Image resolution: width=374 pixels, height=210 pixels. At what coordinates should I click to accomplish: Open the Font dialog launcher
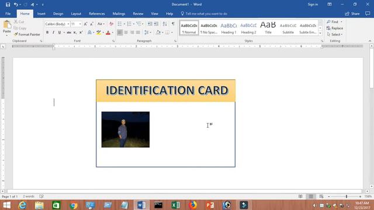tap(113, 41)
